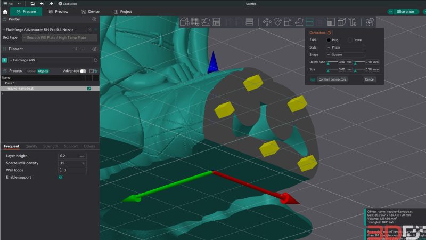The height and width of the screenshot is (240, 426).
Task: Select the Scale tool
Action: pyautogui.click(x=288, y=22)
